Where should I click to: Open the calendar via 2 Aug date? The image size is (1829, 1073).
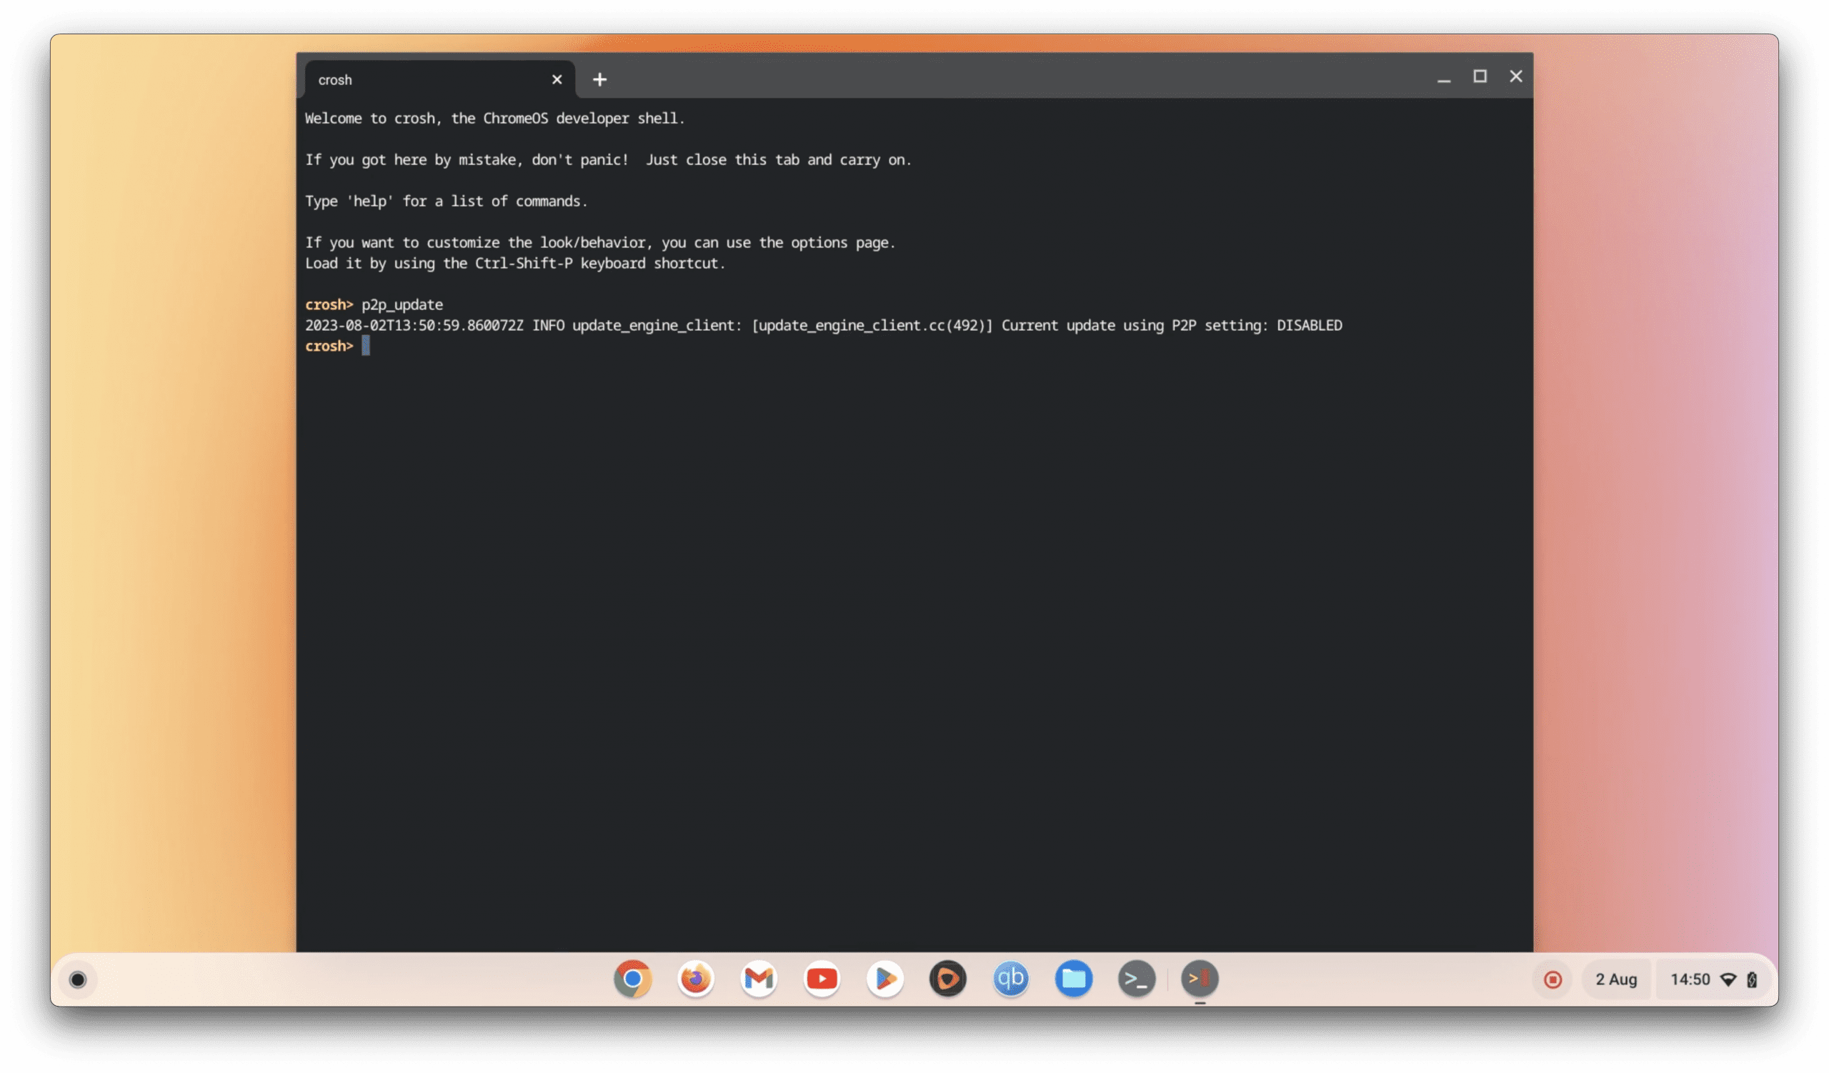click(x=1617, y=979)
